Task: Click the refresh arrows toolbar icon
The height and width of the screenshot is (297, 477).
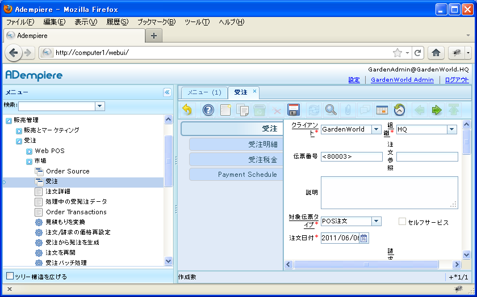Action: point(313,110)
